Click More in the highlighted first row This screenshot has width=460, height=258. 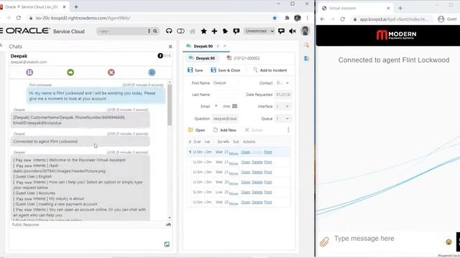(x=234, y=153)
